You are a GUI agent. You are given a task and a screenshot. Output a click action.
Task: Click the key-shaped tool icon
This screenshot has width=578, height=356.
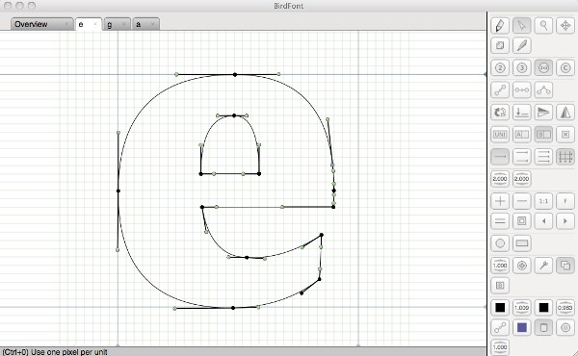tap(543, 265)
